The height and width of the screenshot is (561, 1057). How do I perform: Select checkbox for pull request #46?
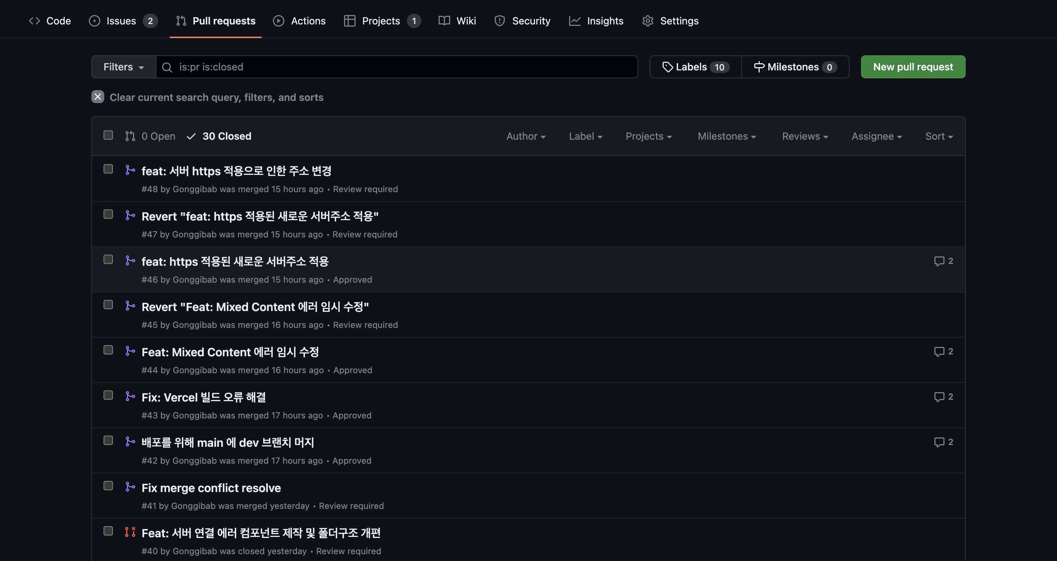point(108,259)
